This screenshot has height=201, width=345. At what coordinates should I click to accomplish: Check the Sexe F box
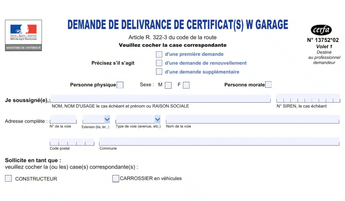tap(186, 85)
